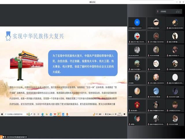The width and height of the screenshot is (185, 139).
Task: Open Windows Start button in shared screen
Action: 2,114
